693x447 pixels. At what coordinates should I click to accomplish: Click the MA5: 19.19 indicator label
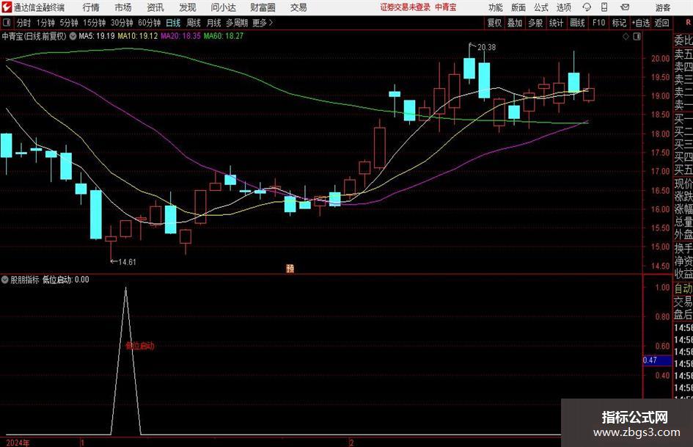click(x=96, y=36)
